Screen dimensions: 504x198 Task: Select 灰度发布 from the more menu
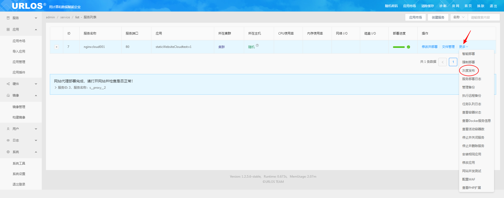point(468,71)
